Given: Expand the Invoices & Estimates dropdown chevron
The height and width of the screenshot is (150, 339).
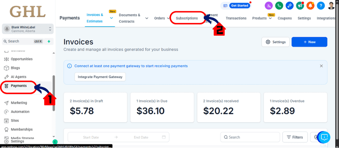Looking at the screenshot, I should coord(111,18).
